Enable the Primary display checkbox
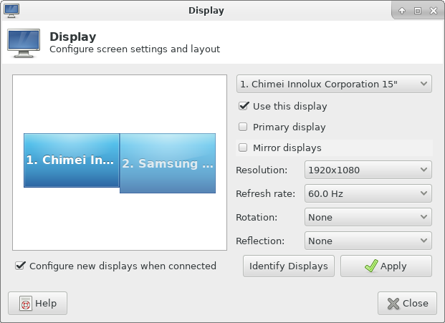 (x=244, y=127)
